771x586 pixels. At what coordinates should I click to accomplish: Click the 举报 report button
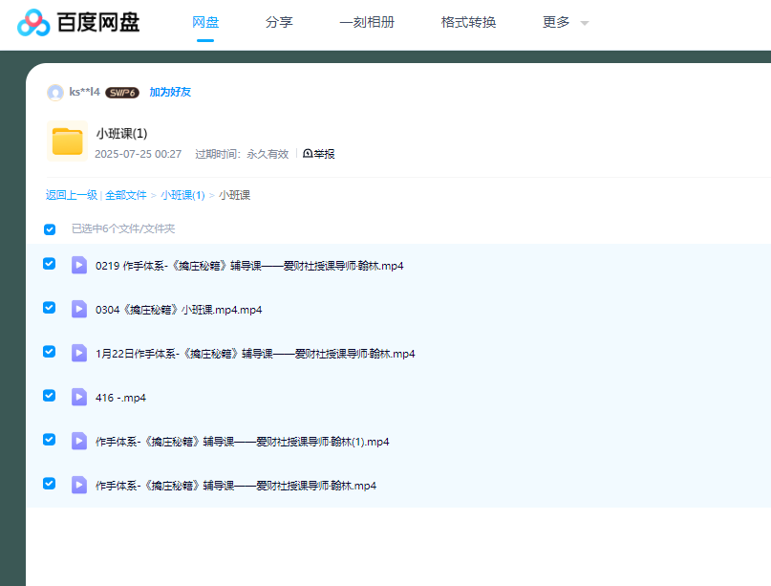[x=319, y=154]
